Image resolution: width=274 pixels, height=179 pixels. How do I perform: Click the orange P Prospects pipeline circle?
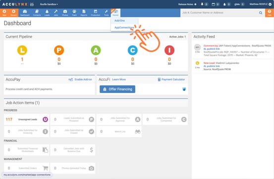coord(59,50)
